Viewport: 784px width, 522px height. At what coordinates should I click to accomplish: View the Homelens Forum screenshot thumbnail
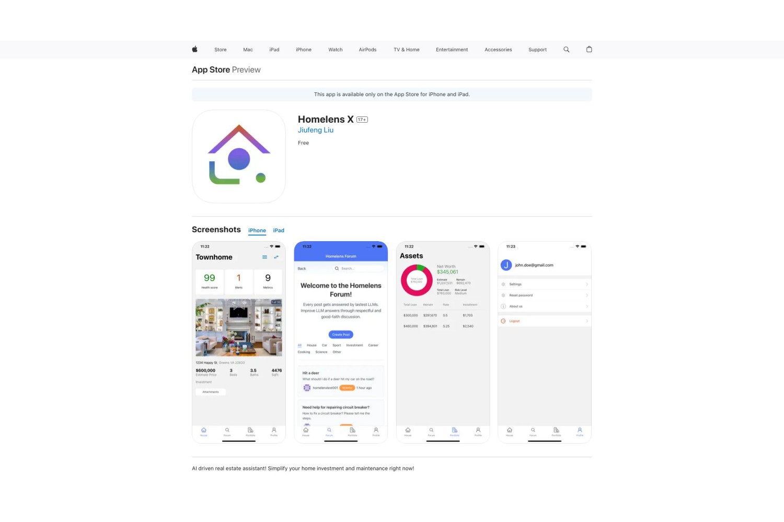pos(341,342)
